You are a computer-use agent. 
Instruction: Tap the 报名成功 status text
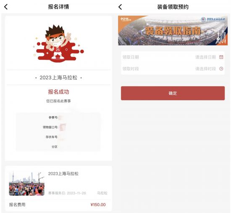point(58,92)
